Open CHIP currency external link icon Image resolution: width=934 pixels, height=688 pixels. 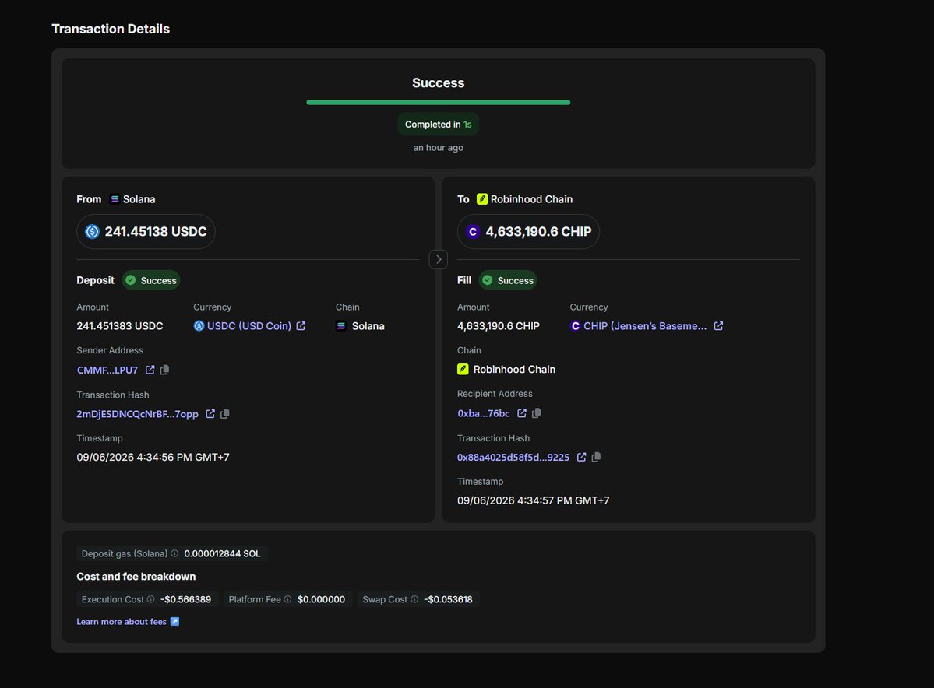click(718, 326)
